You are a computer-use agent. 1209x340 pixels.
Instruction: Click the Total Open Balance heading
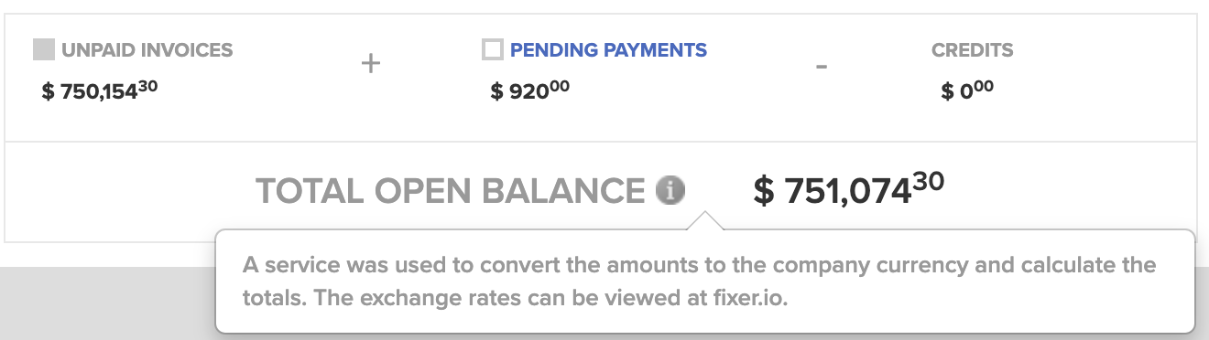point(451,190)
